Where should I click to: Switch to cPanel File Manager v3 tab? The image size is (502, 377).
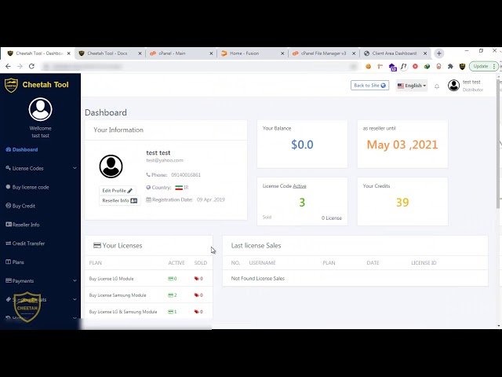click(x=323, y=53)
